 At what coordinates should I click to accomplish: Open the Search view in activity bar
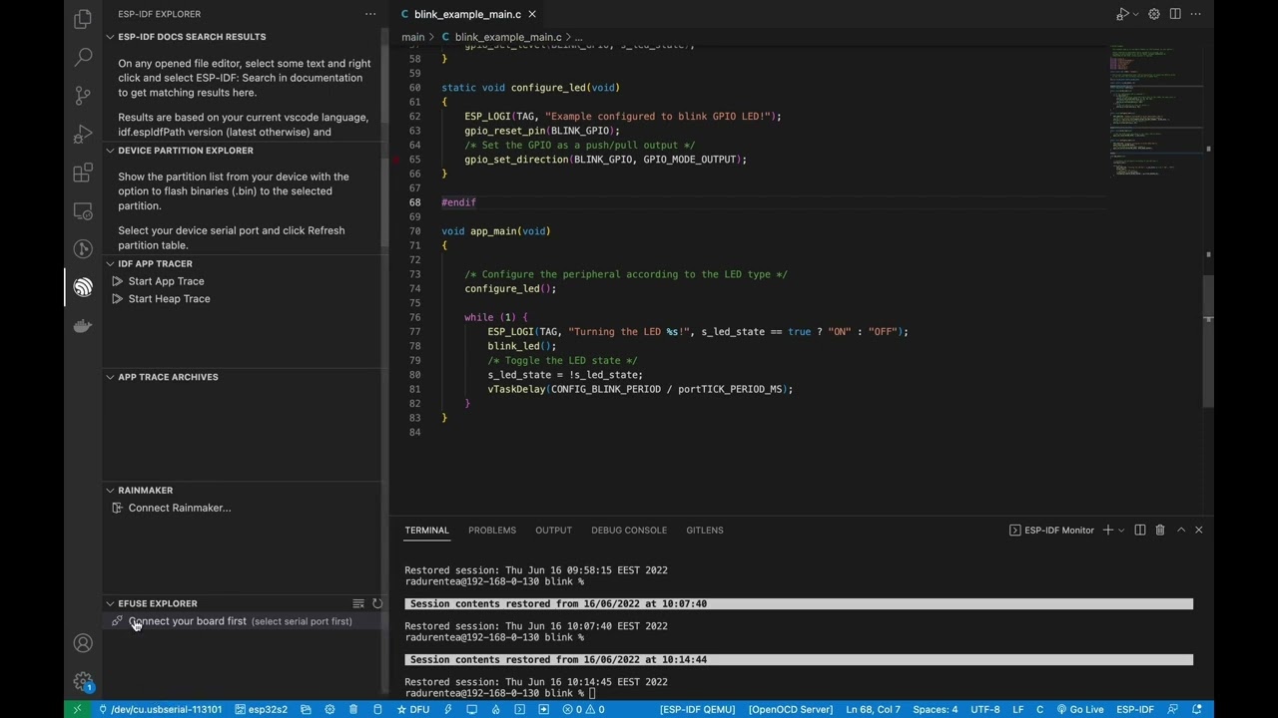coord(83,58)
